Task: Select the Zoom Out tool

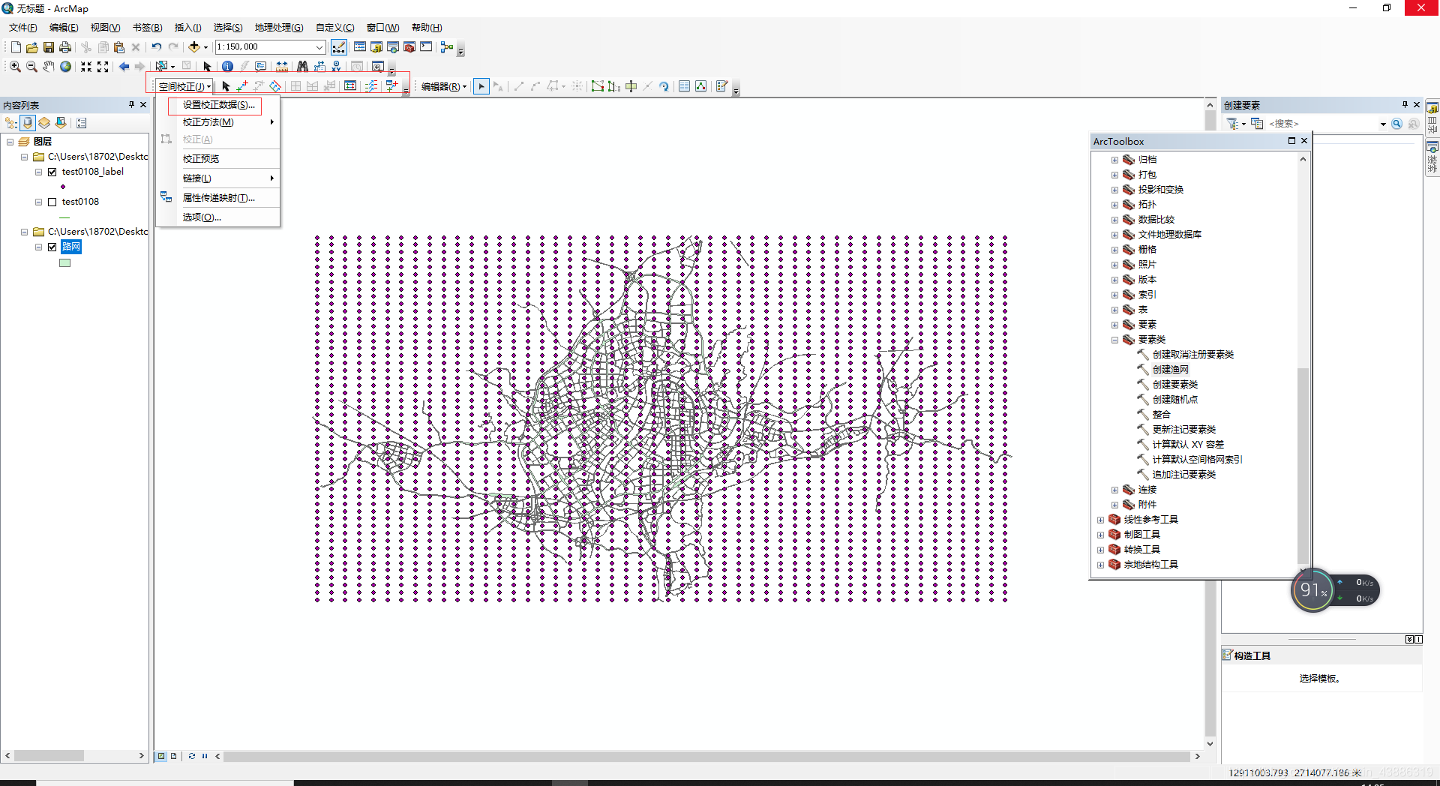Action: pyautogui.click(x=31, y=67)
